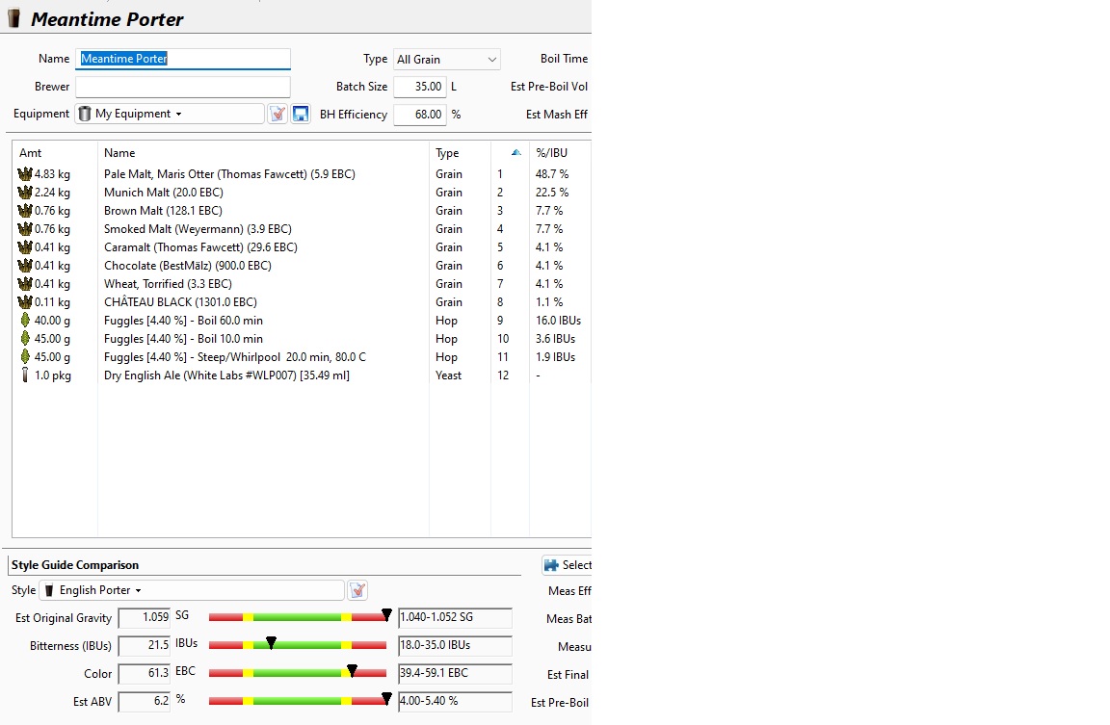The image size is (1110, 725).
Task: Click the grain icon for Pale Malt, Maris Otter
Action: [x=25, y=174]
